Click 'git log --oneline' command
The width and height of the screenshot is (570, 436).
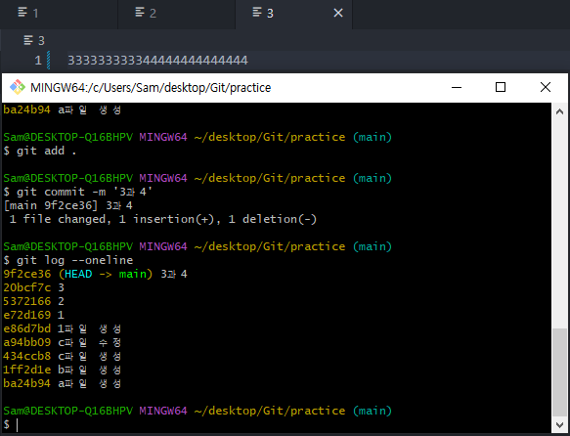tap(68, 260)
